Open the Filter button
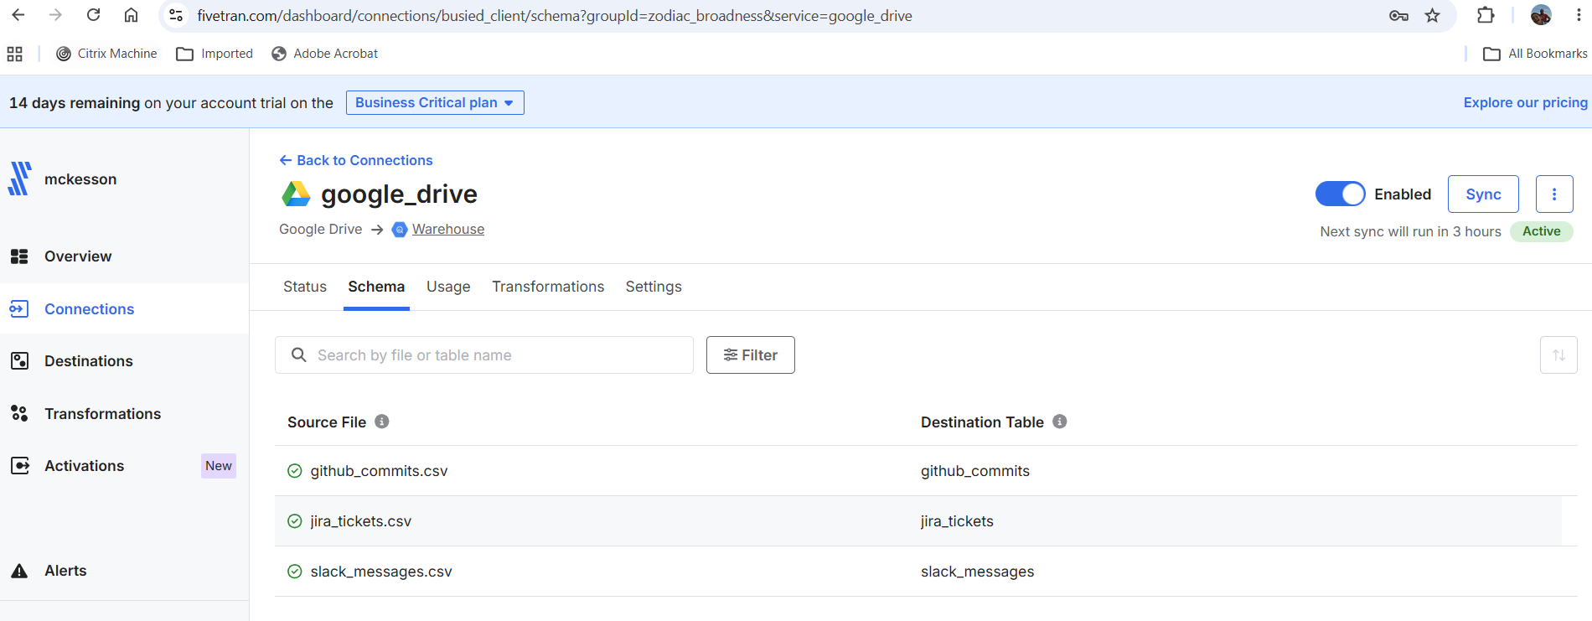This screenshot has width=1592, height=621. 751,355
